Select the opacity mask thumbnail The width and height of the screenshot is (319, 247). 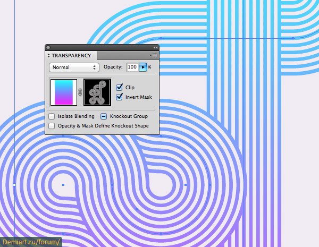(97, 92)
